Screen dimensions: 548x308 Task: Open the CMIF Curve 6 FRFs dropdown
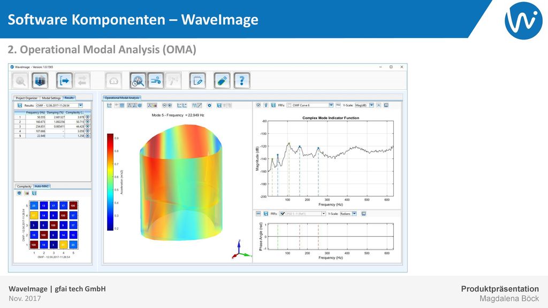coord(331,105)
